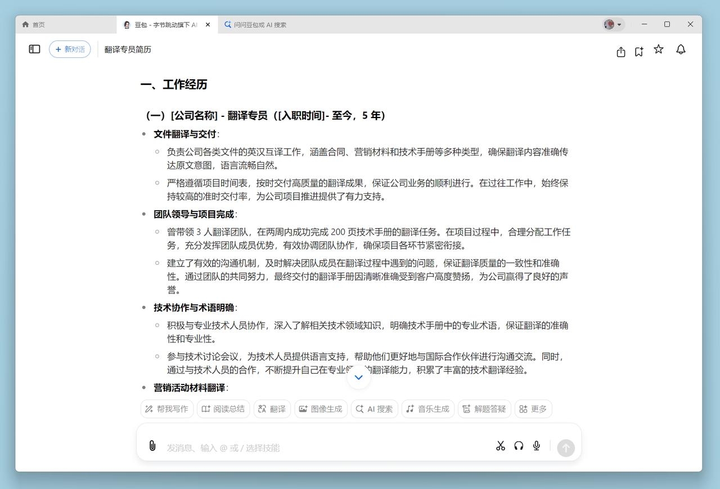Select the 帮我写作 skill chip

pyautogui.click(x=166, y=409)
